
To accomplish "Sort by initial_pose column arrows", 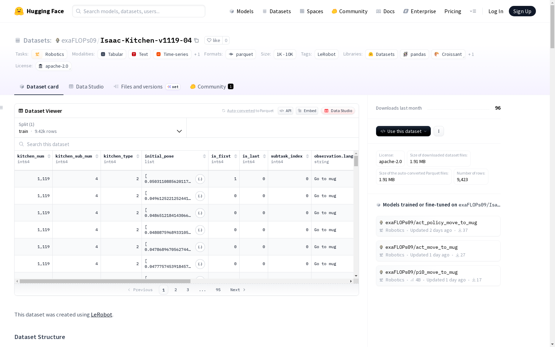I will 204,156.
